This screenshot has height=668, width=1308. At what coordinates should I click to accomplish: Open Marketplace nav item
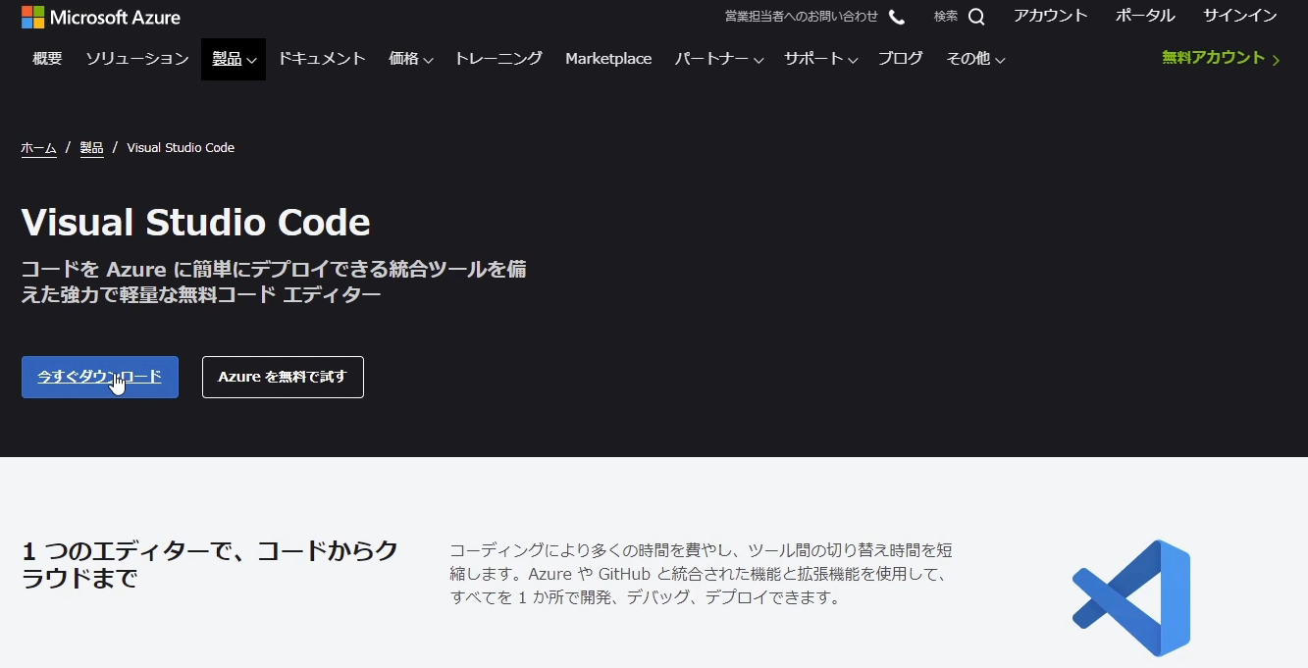608,59
